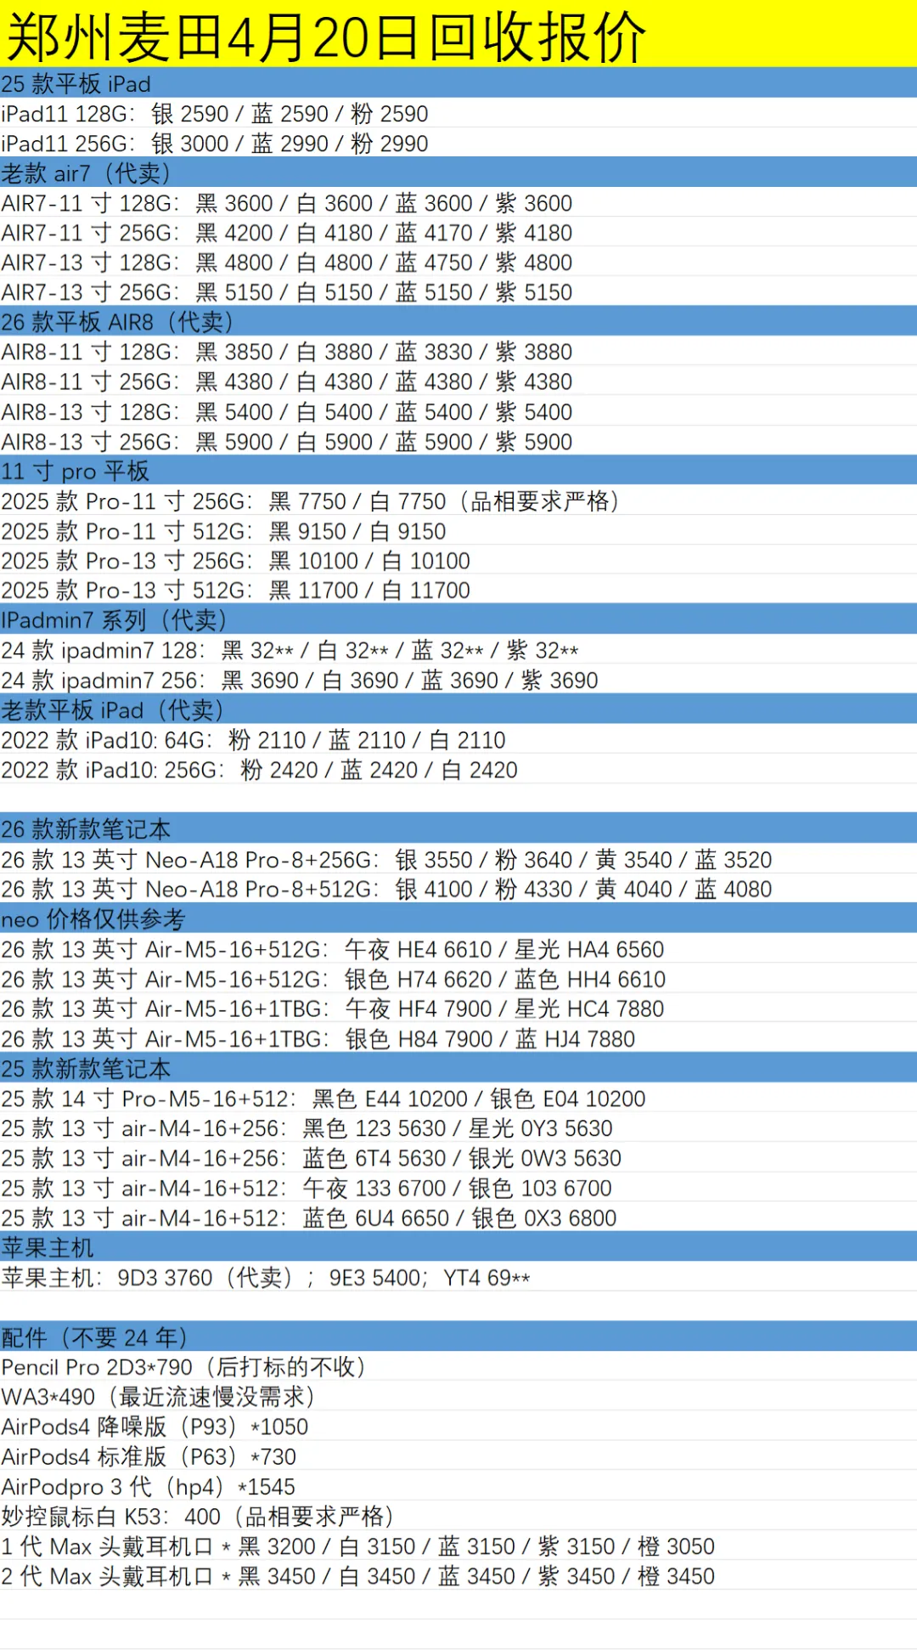917x1650 pixels.
Task: Click the AirPods4 降噪版 (P93) row
Action: point(458,1426)
